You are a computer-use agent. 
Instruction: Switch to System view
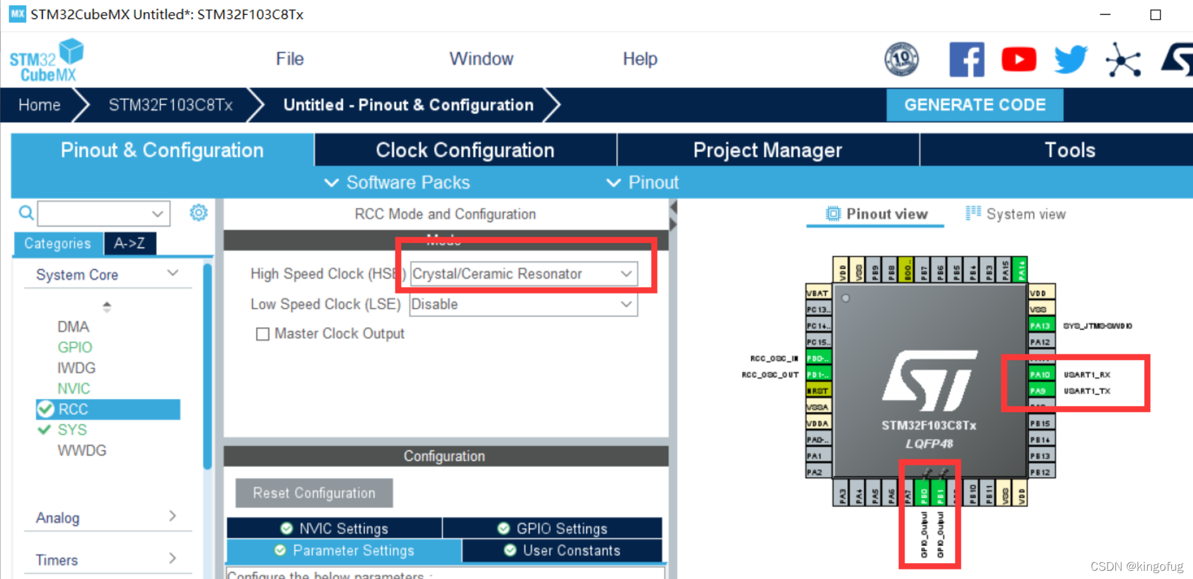pos(1016,214)
